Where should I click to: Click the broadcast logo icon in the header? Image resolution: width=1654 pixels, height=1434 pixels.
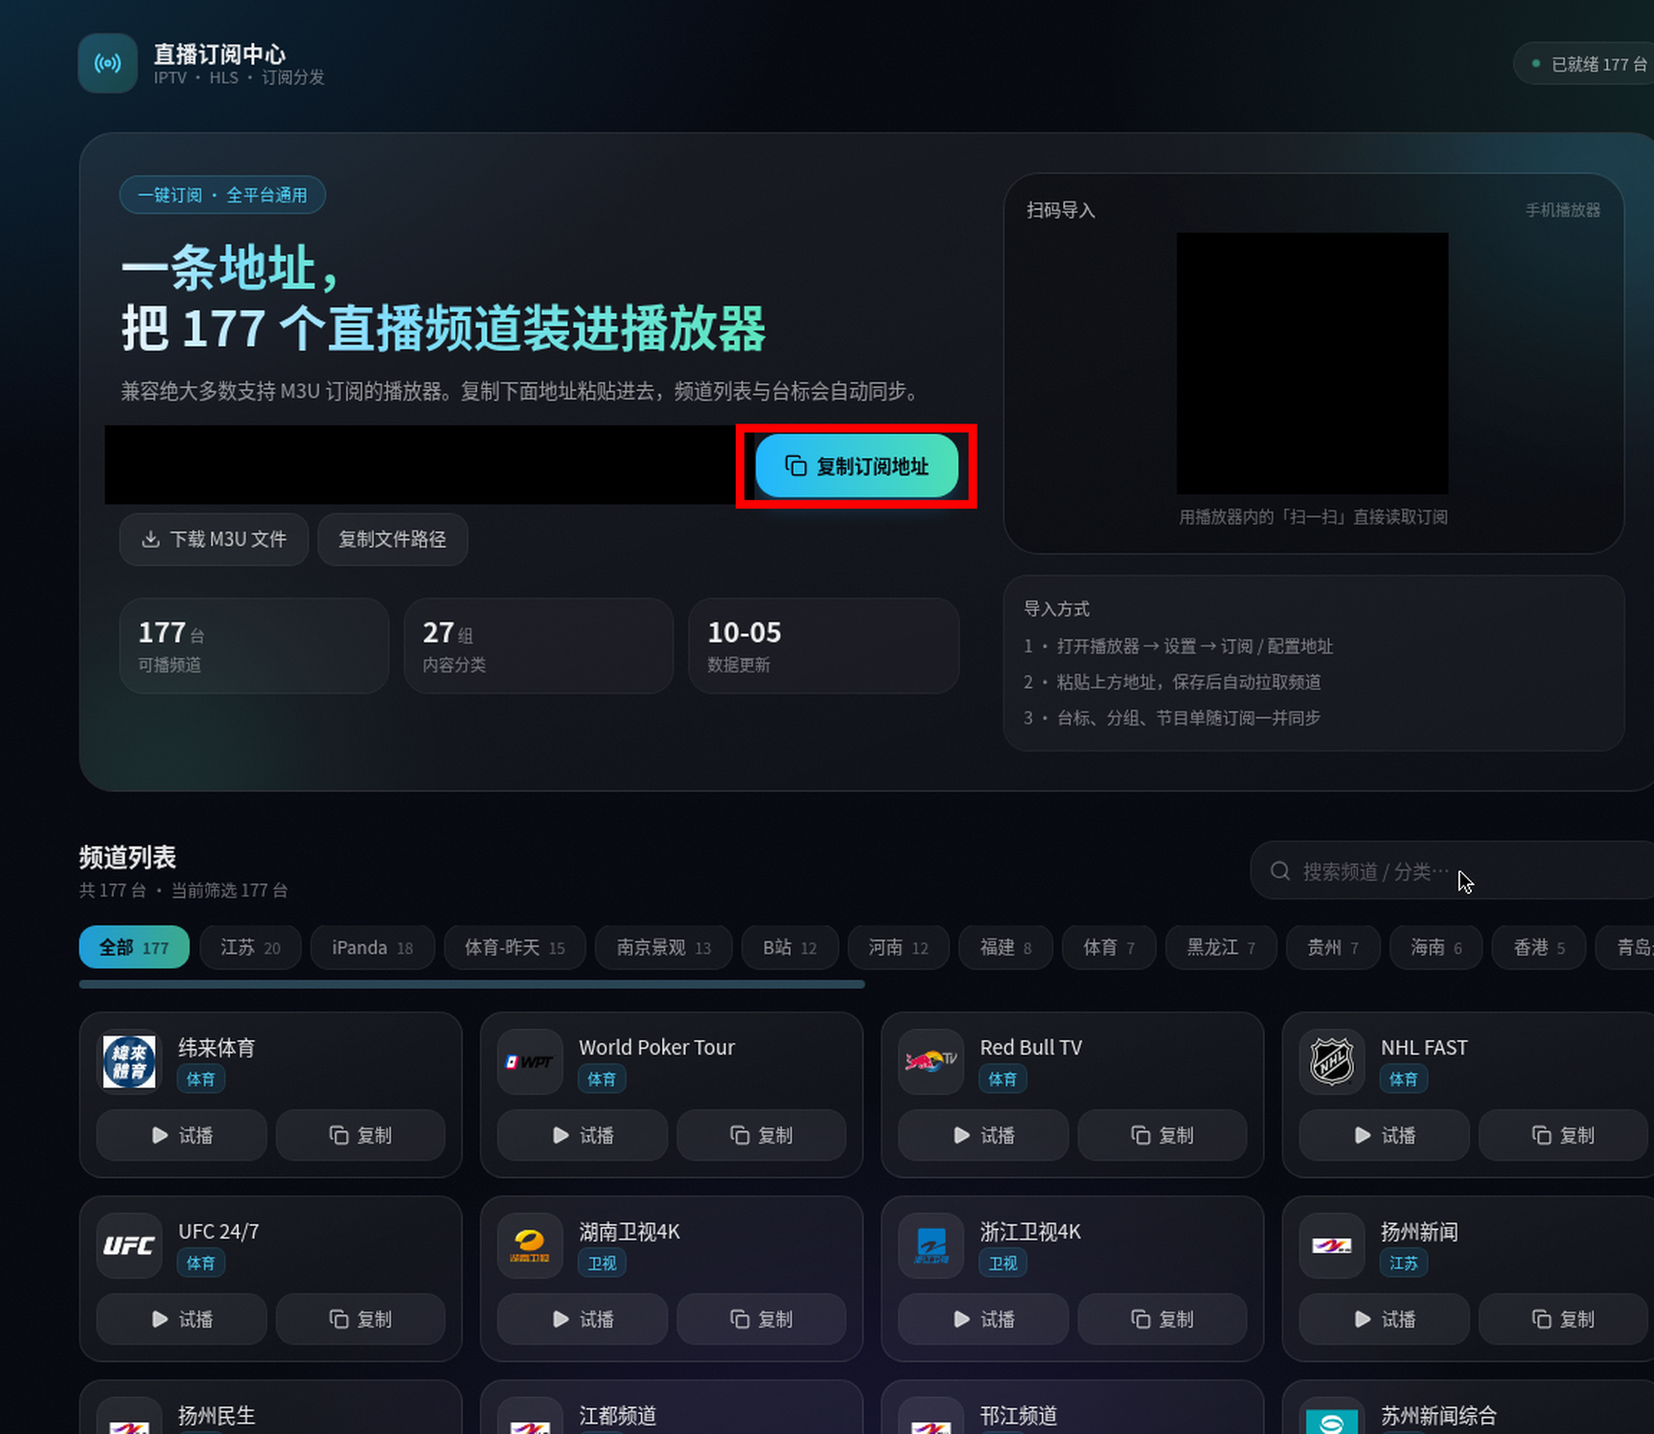coord(107,63)
